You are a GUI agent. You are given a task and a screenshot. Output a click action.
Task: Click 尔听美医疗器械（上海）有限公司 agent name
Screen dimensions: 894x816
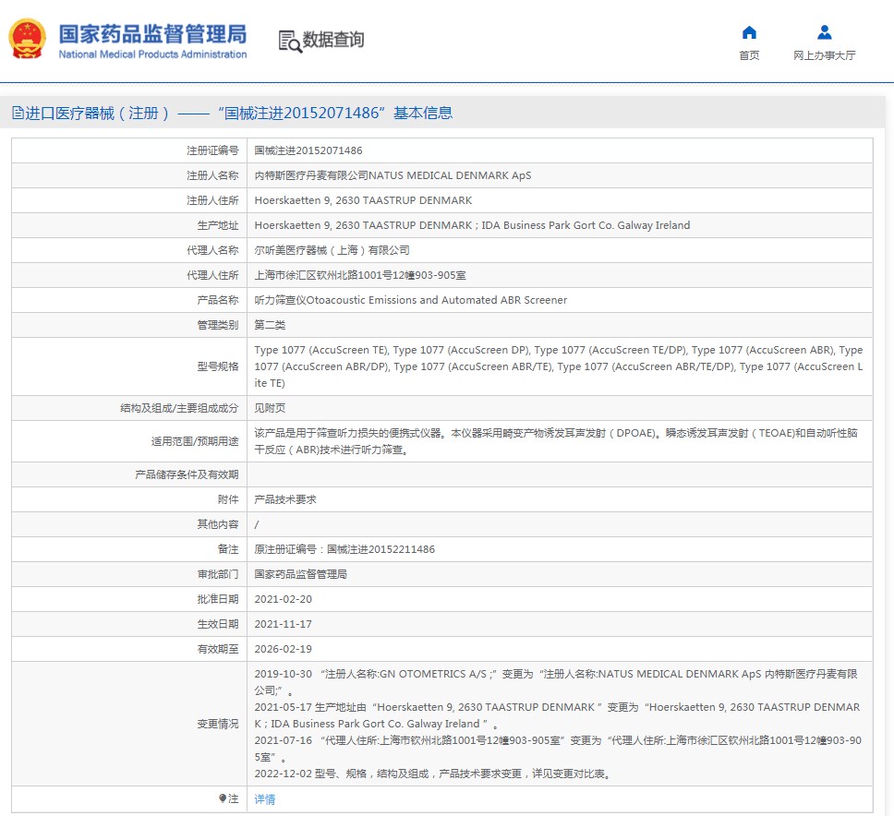[x=332, y=250]
